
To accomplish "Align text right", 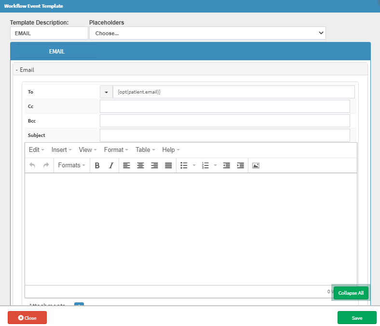I will click(154, 165).
